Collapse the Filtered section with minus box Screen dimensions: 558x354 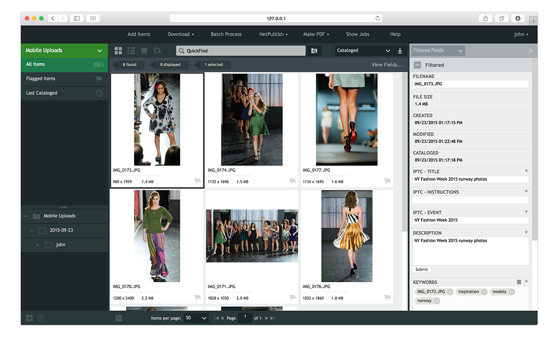(417, 65)
